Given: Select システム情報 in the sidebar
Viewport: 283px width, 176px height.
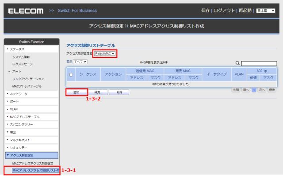Looking at the screenshot, I should point(21,57).
